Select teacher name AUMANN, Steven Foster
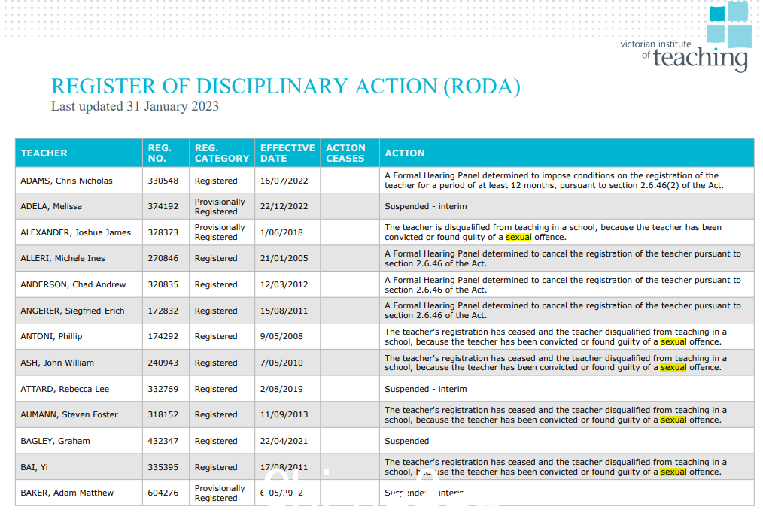This screenshot has height=513, width=763. coord(69,414)
